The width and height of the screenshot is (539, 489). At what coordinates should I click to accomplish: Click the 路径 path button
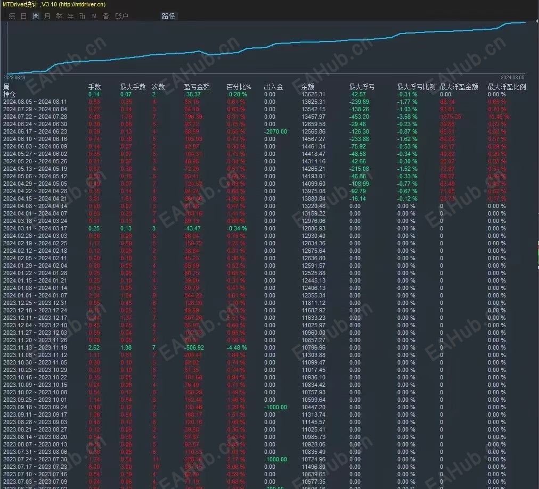(168, 16)
